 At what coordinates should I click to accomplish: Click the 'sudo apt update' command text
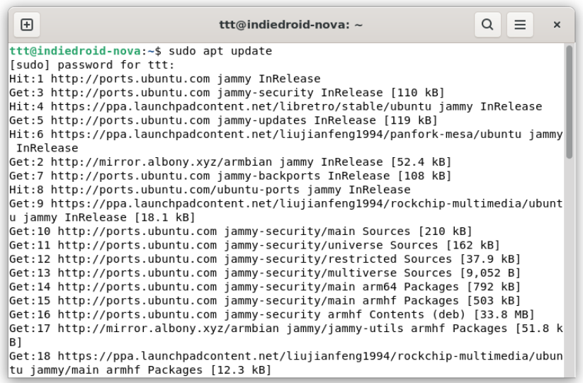click(220, 51)
